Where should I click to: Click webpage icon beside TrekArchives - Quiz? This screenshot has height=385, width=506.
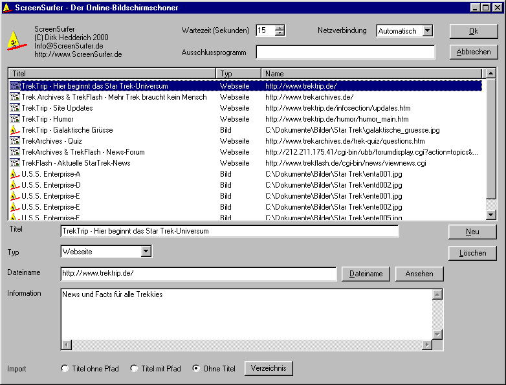(x=15, y=140)
